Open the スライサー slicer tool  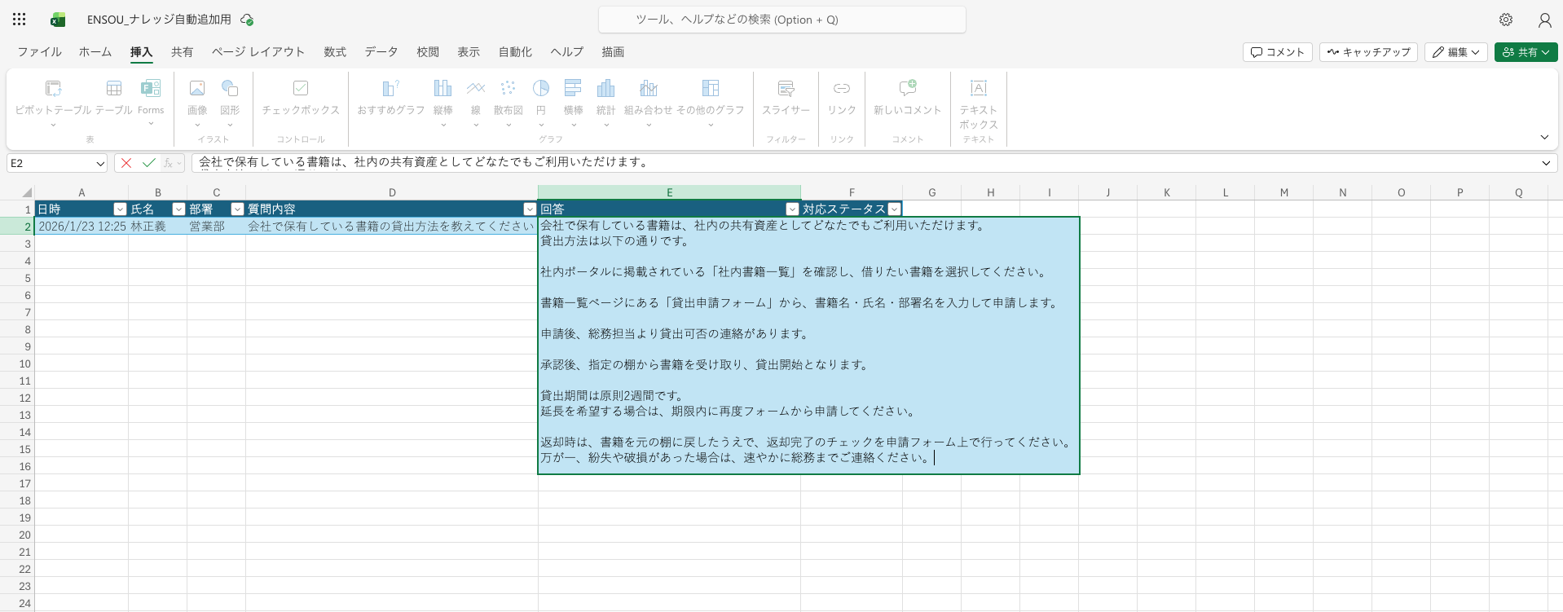pyautogui.click(x=786, y=89)
